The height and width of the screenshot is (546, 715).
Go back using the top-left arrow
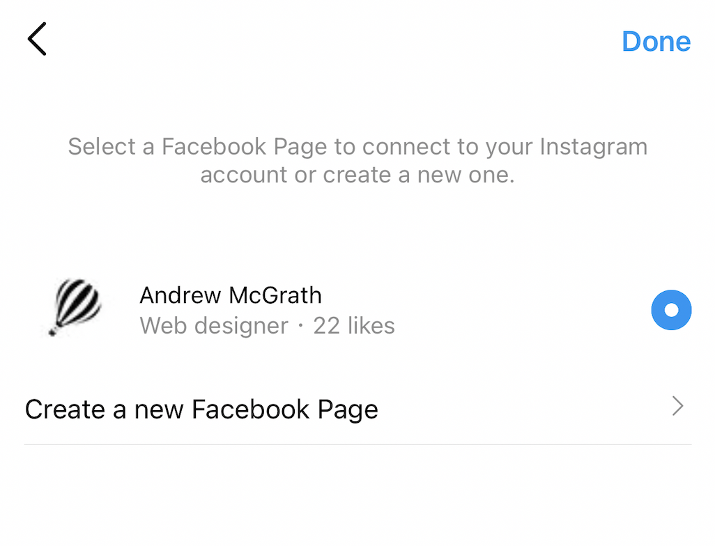pos(37,39)
